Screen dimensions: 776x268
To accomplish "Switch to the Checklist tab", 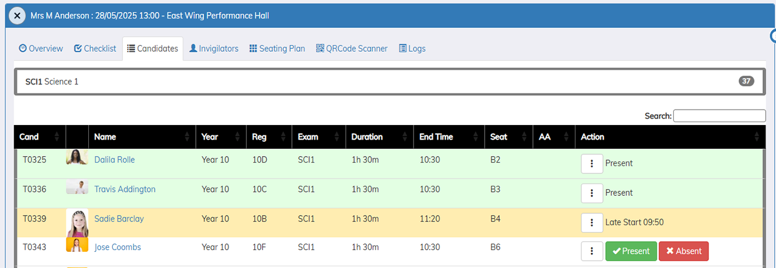I will 95,49.
